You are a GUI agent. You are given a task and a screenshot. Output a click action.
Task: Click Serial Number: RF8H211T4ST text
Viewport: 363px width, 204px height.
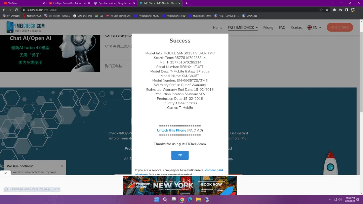coord(180,67)
